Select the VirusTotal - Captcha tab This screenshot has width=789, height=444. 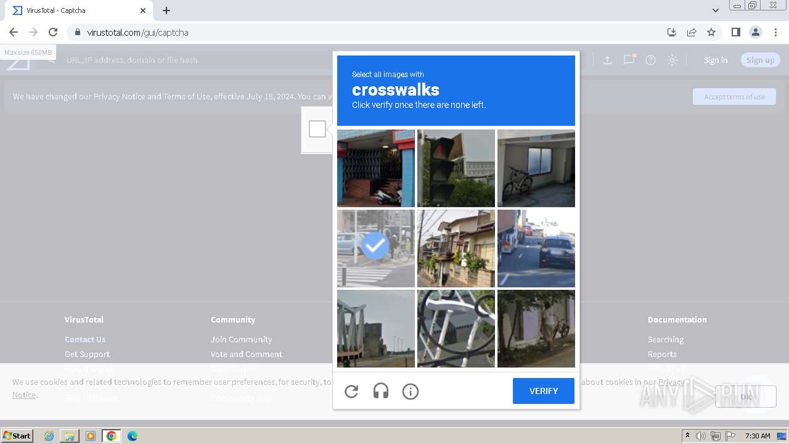[78, 10]
